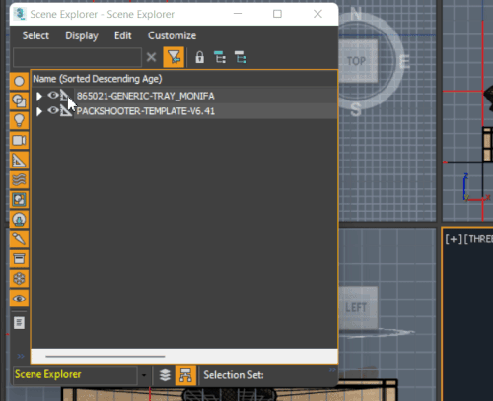Toggle Display Lights bulb filter

(x=19, y=120)
